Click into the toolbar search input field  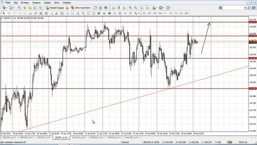pyautogui.click(x=234, y=8)
